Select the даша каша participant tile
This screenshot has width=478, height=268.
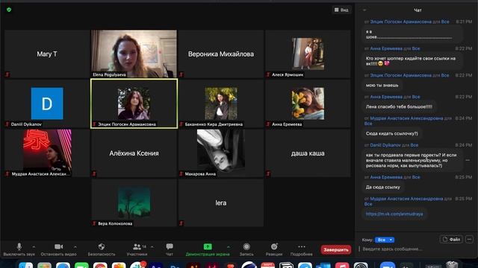click(x=308, y=153)
